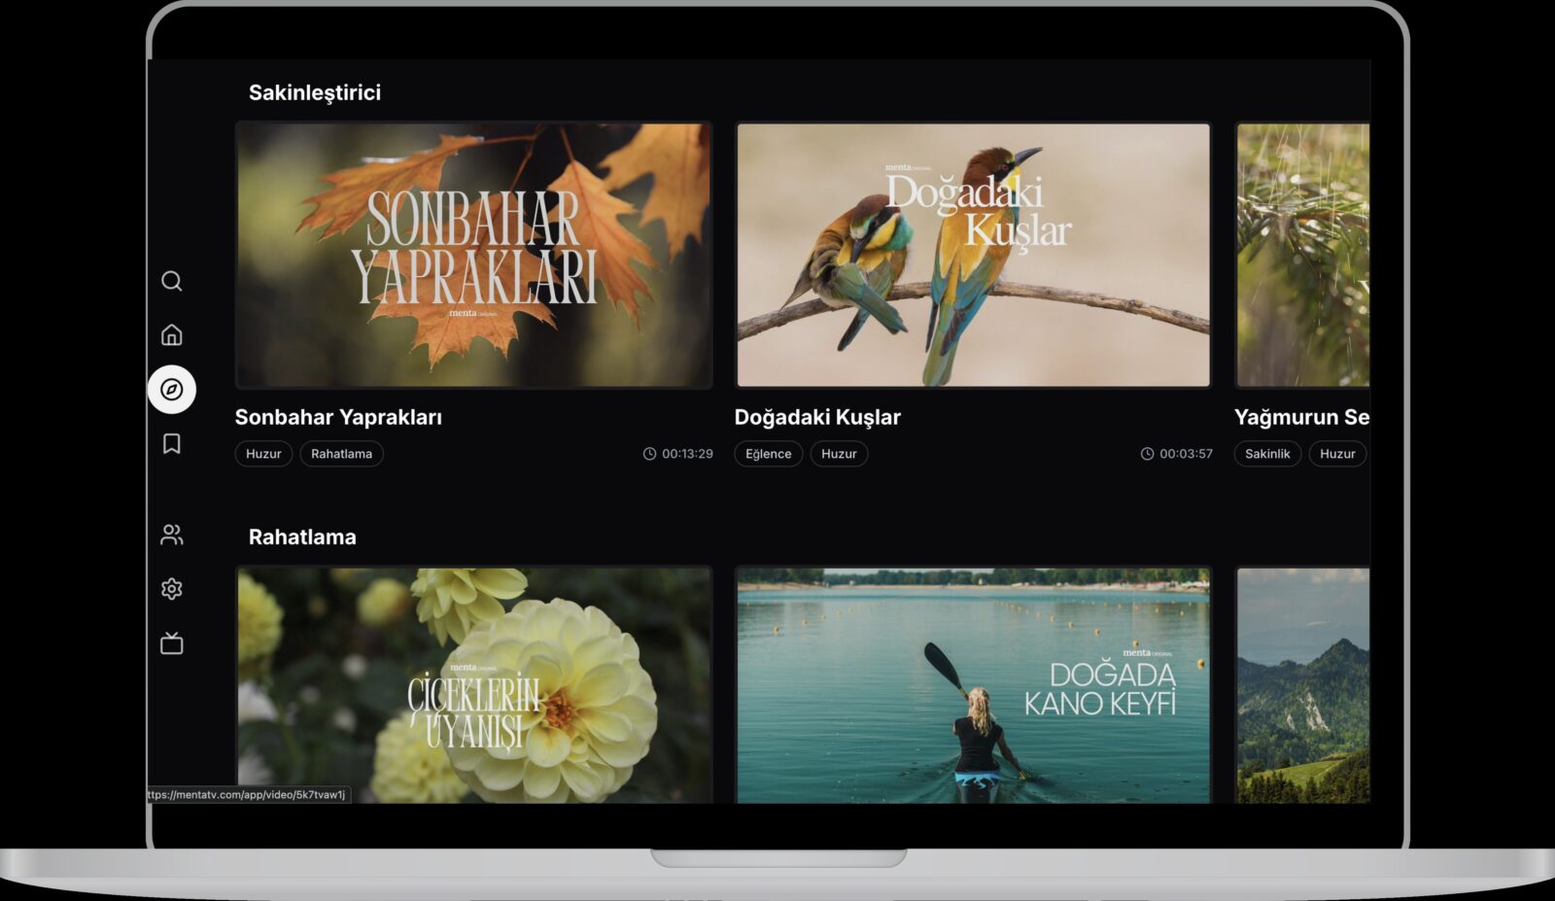The image size is (1555, 901).
Task: Open the profiles users icon in sidebar
Action: click(172, 535)
